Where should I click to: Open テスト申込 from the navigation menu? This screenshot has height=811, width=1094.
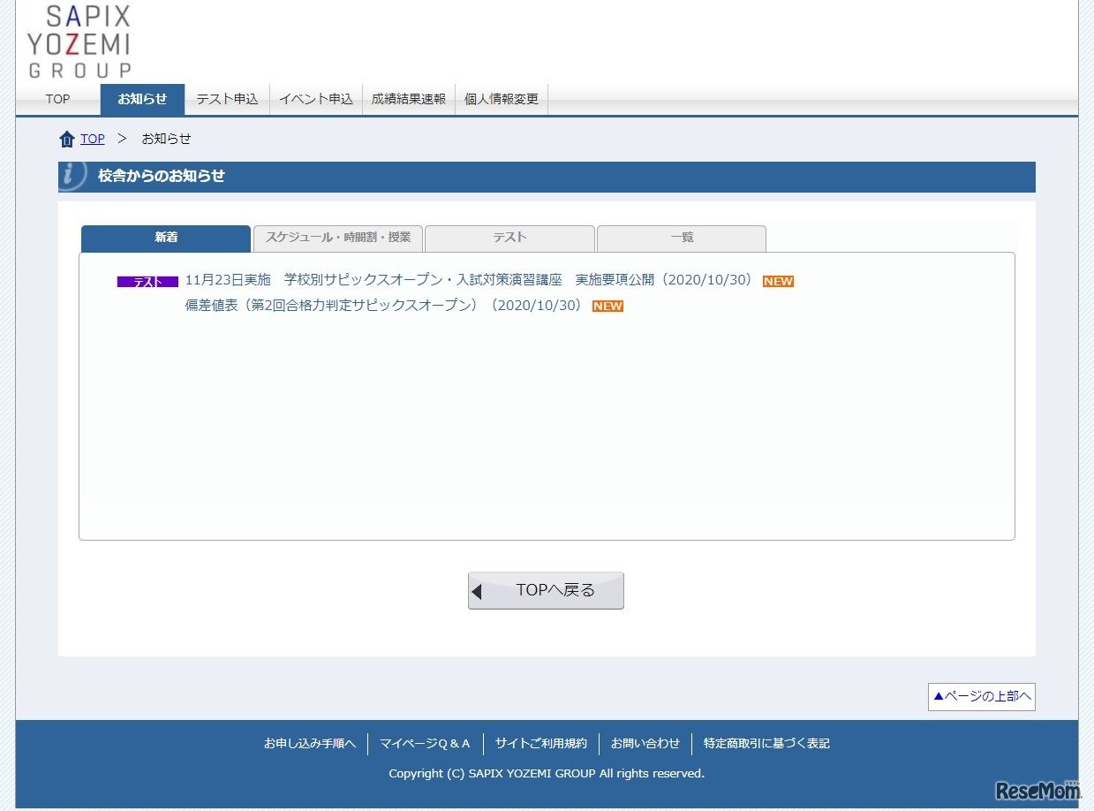point(227,99)
